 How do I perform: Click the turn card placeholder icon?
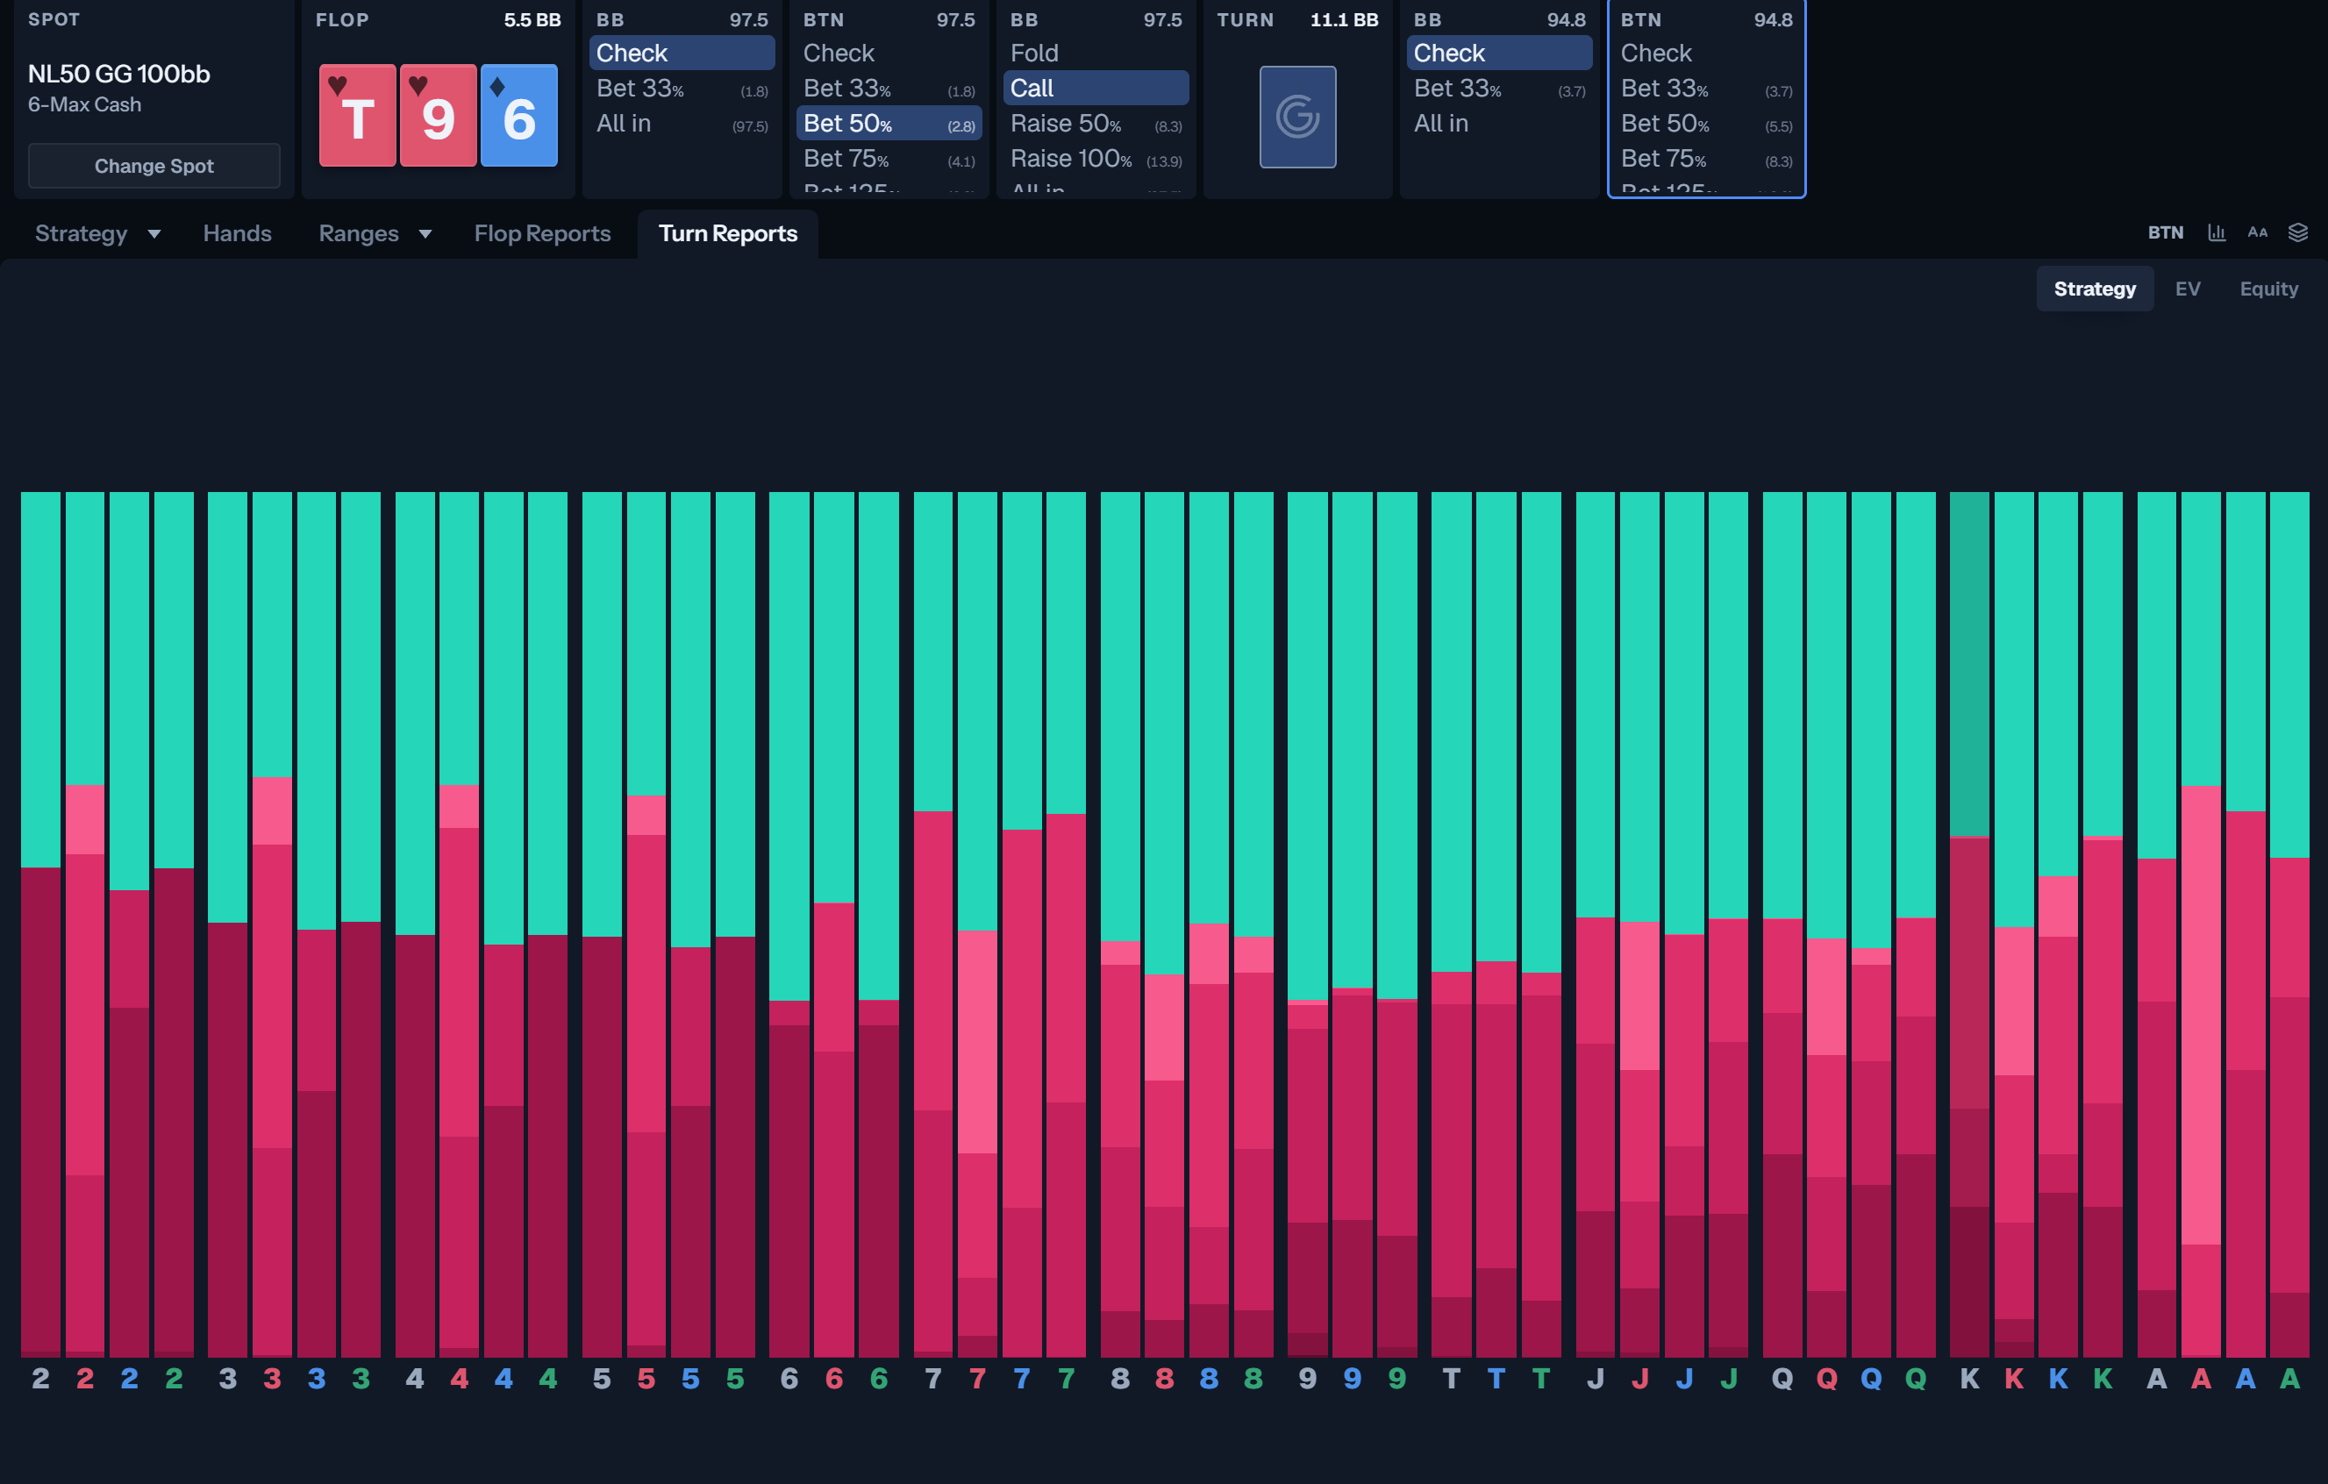(1297, 117)
